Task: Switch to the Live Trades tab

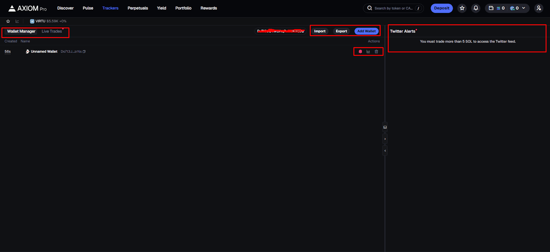Action: pyautogui.click(x=52, y=31)
